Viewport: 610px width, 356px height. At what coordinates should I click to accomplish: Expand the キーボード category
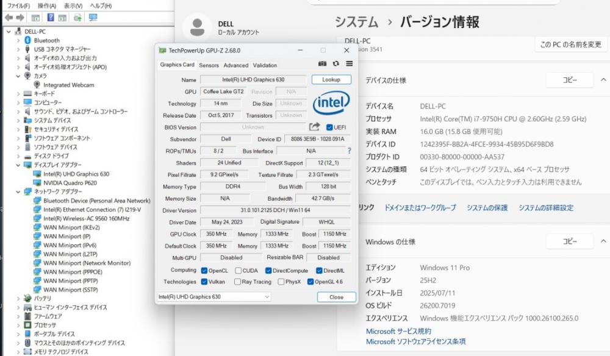[18, 94]
